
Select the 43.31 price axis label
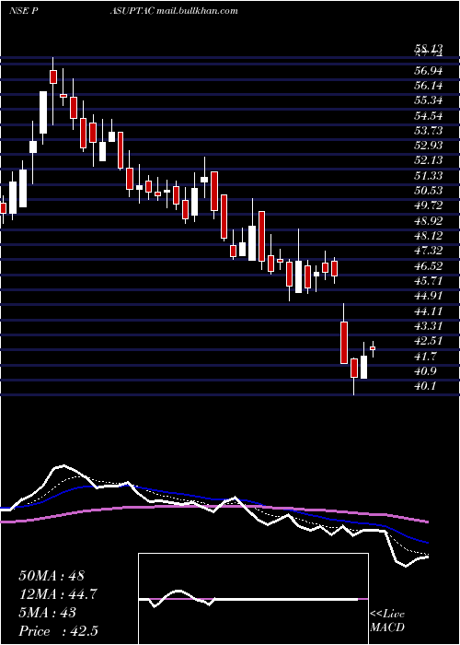point(428,326)
